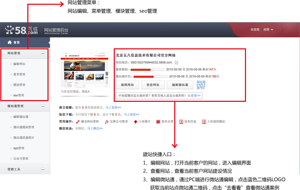Select 微站通模块管理 in the sidebar
300x190 pixels.
pos(24,127)
